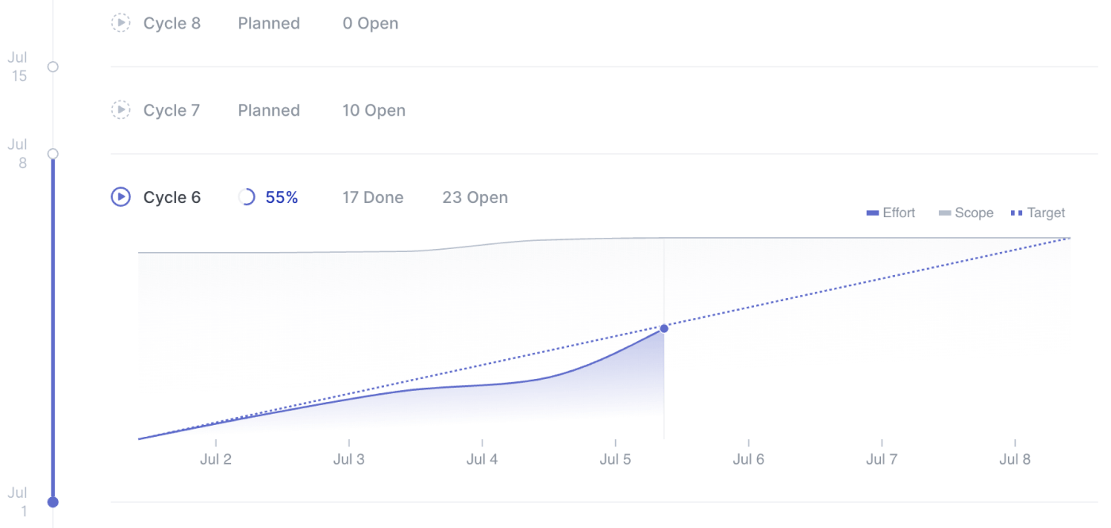Click the Effort legend color swatch
The width and height of the screenshot is (1111, 528).
click(x=873, y=213)
